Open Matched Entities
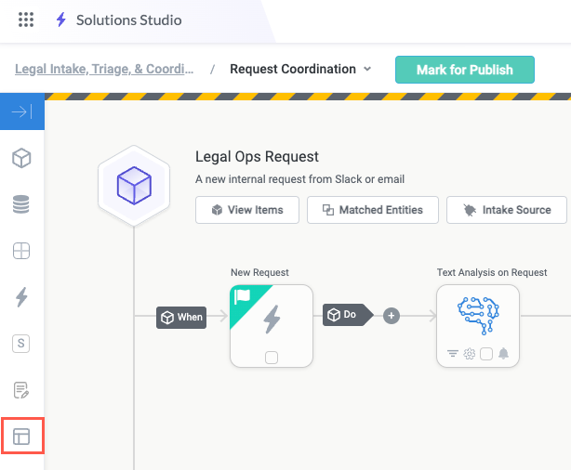This screenshot has width=571, height=470. (372, 210)
